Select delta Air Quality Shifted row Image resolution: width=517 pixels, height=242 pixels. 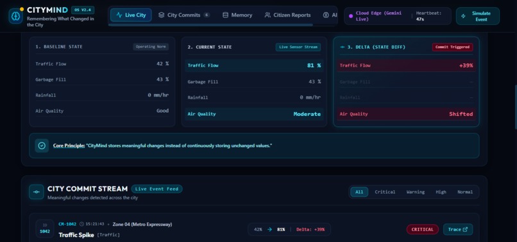(x=406, y=114)
